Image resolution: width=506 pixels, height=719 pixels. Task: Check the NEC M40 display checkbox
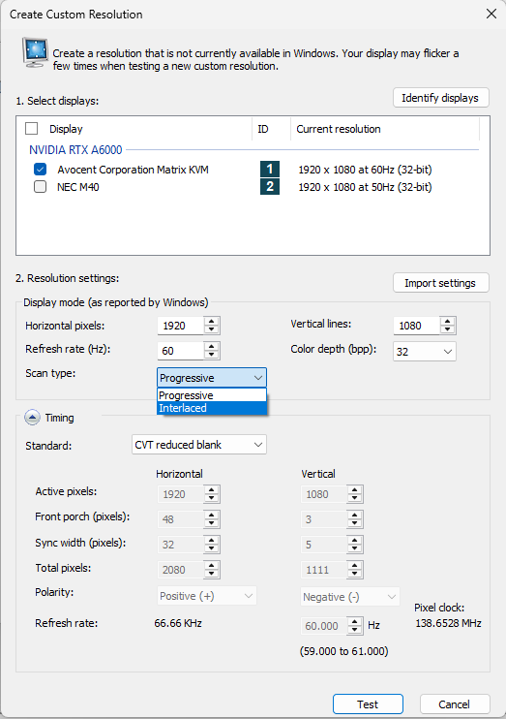[41, 187]
